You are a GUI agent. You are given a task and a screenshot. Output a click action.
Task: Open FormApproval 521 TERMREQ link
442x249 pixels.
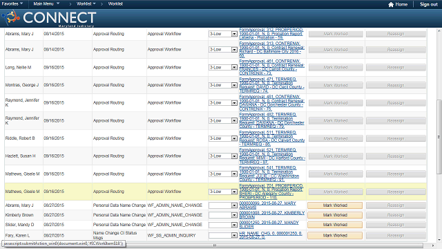click(271, 156)
